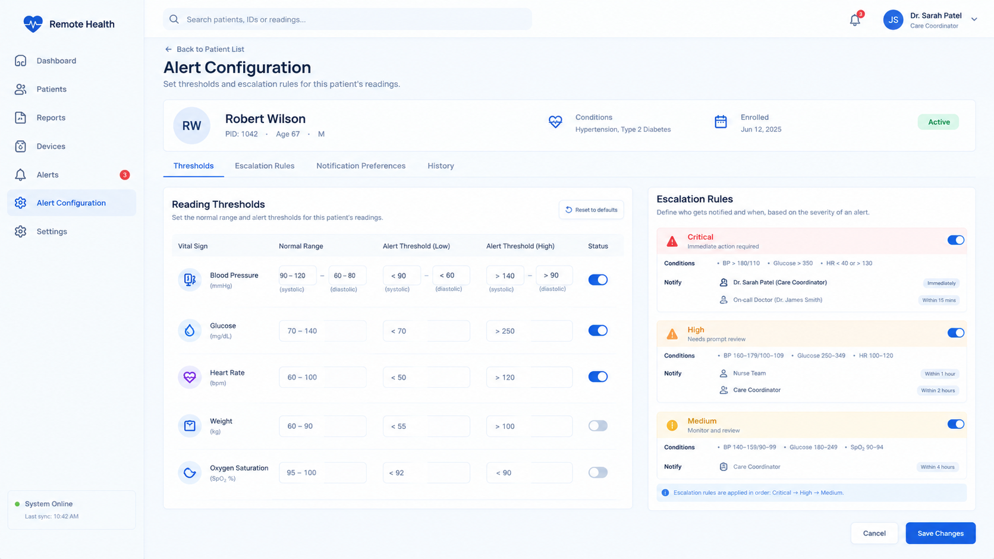Click the Weight scale icon
Viewport: 994px width, 559px height.
(190, 426)
